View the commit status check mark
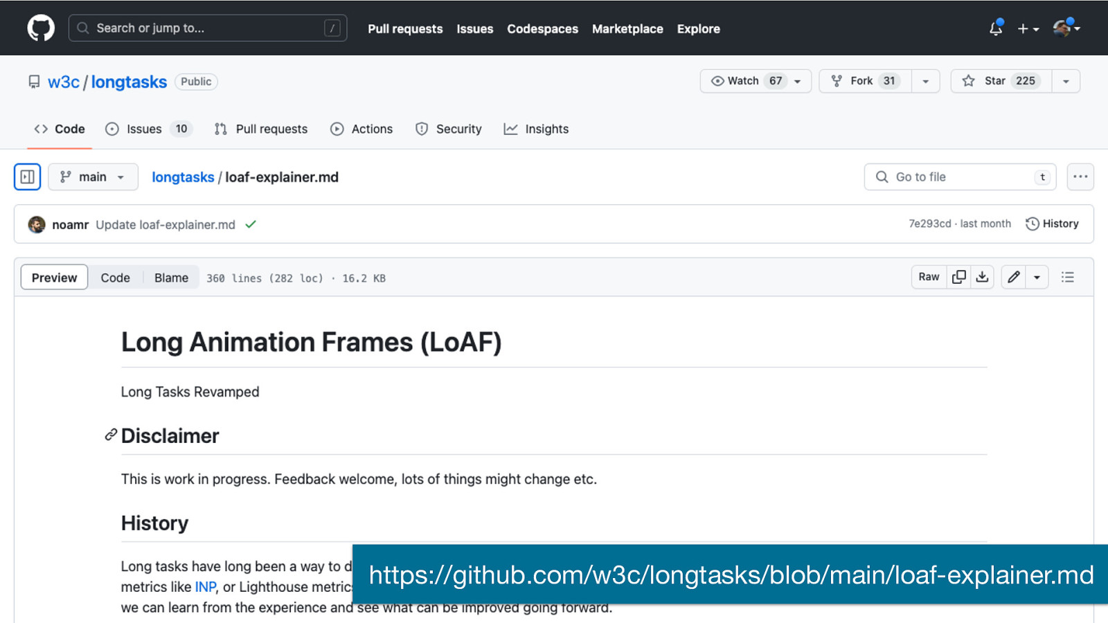Screen dimensions: 1108x623 (251, 224)
